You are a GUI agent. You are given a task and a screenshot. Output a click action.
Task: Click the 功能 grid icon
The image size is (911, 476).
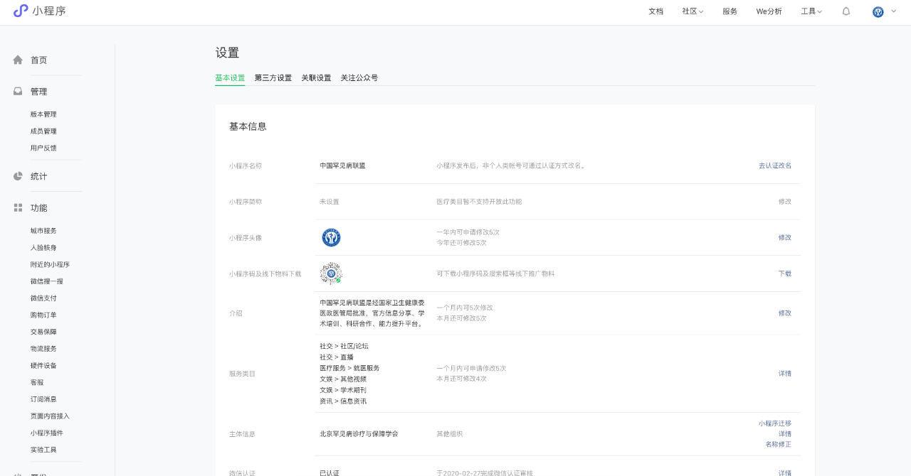pos(18,207)
